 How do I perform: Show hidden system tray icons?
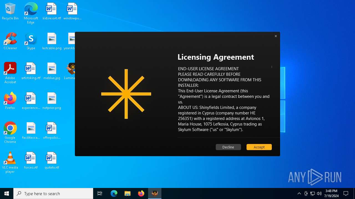tap(299, 193)
